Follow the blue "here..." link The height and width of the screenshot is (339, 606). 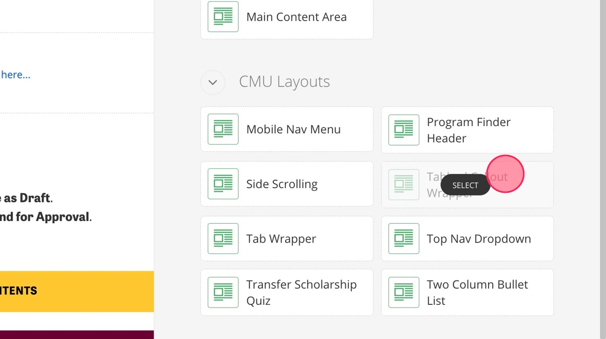coord(15,75)
